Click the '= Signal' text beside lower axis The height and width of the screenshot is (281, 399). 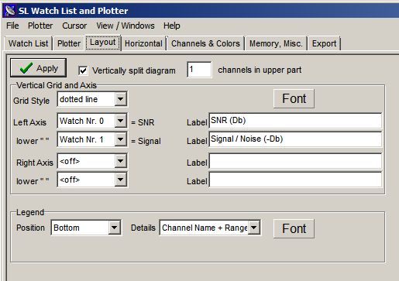tap(146, 141)
